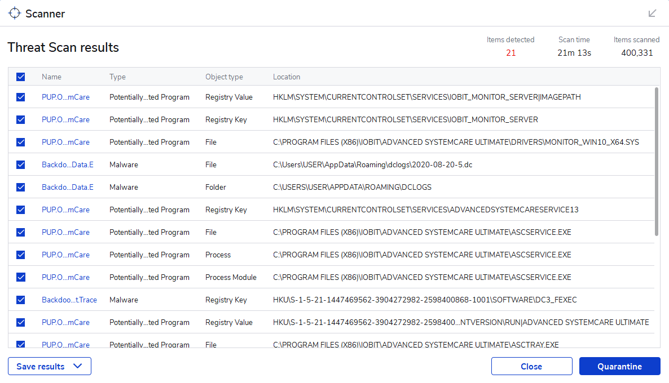Click the results list vertical scrollbar
This screenshot has height=383, width=669.
point(656,161)
